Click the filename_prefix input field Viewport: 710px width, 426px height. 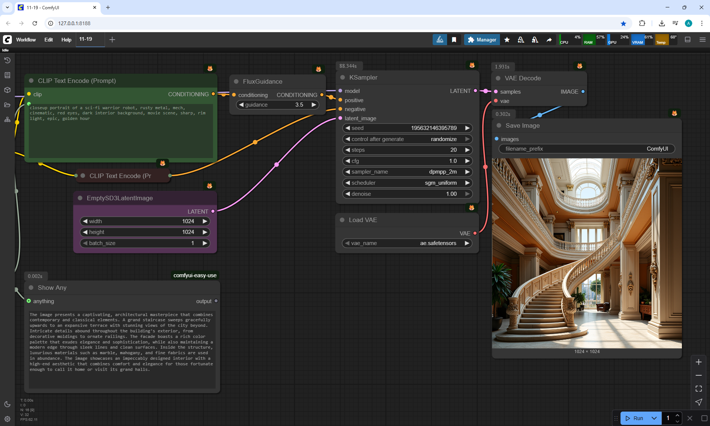(x=586, y=149)
